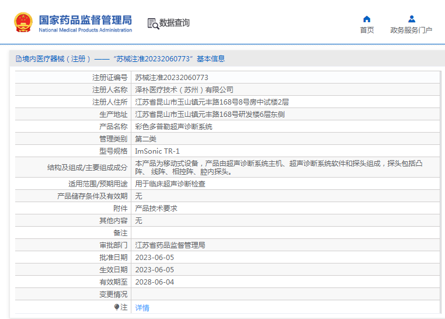The image size is (445, 319).
Task: Click product name 彩色多普勒超声诊断系统
Action: (x=174, y=126)
